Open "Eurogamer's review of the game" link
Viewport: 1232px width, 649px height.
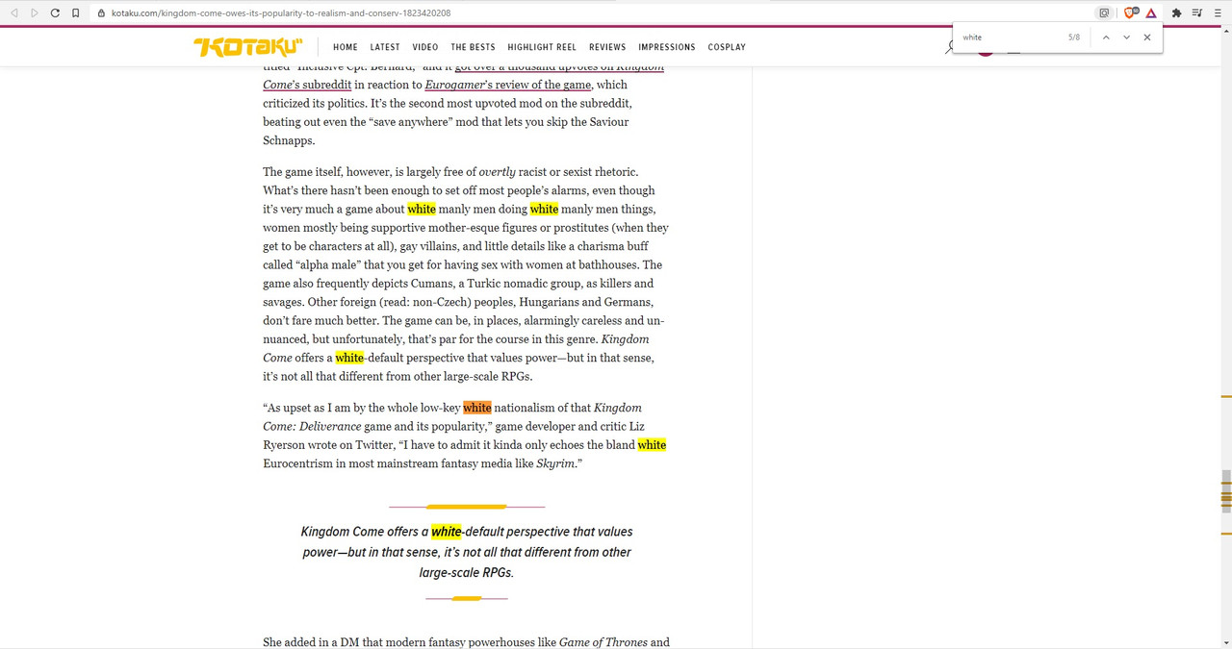pos(508,85)
